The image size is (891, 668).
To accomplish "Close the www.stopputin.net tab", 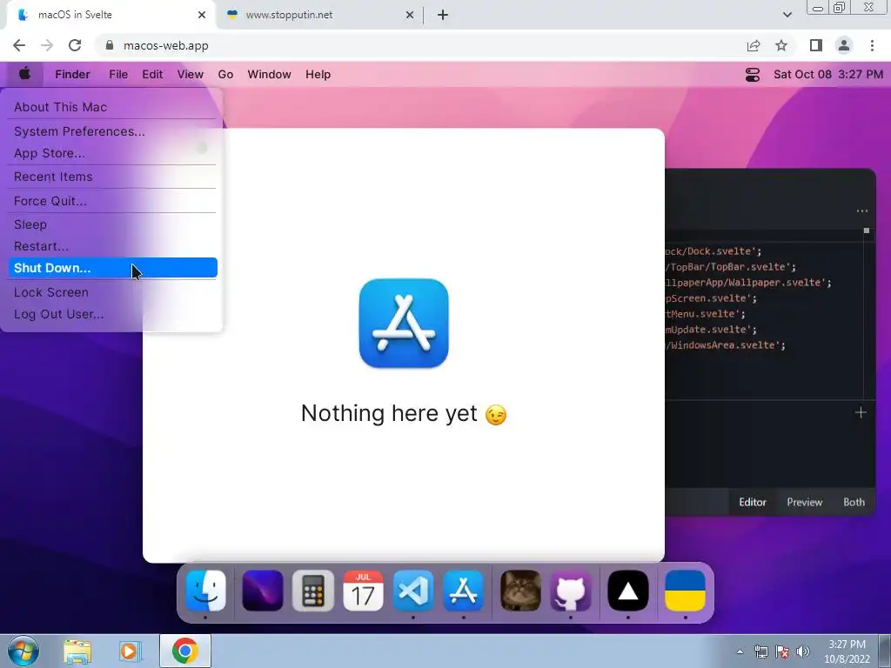I will click(x=410, y=15).
